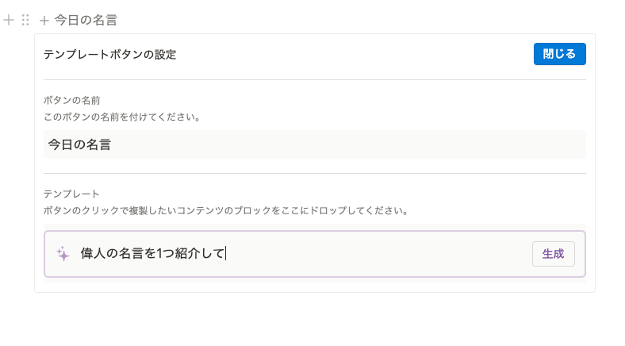Click the ボタンのクリックで複製したい instruction text

click(226, 210)
